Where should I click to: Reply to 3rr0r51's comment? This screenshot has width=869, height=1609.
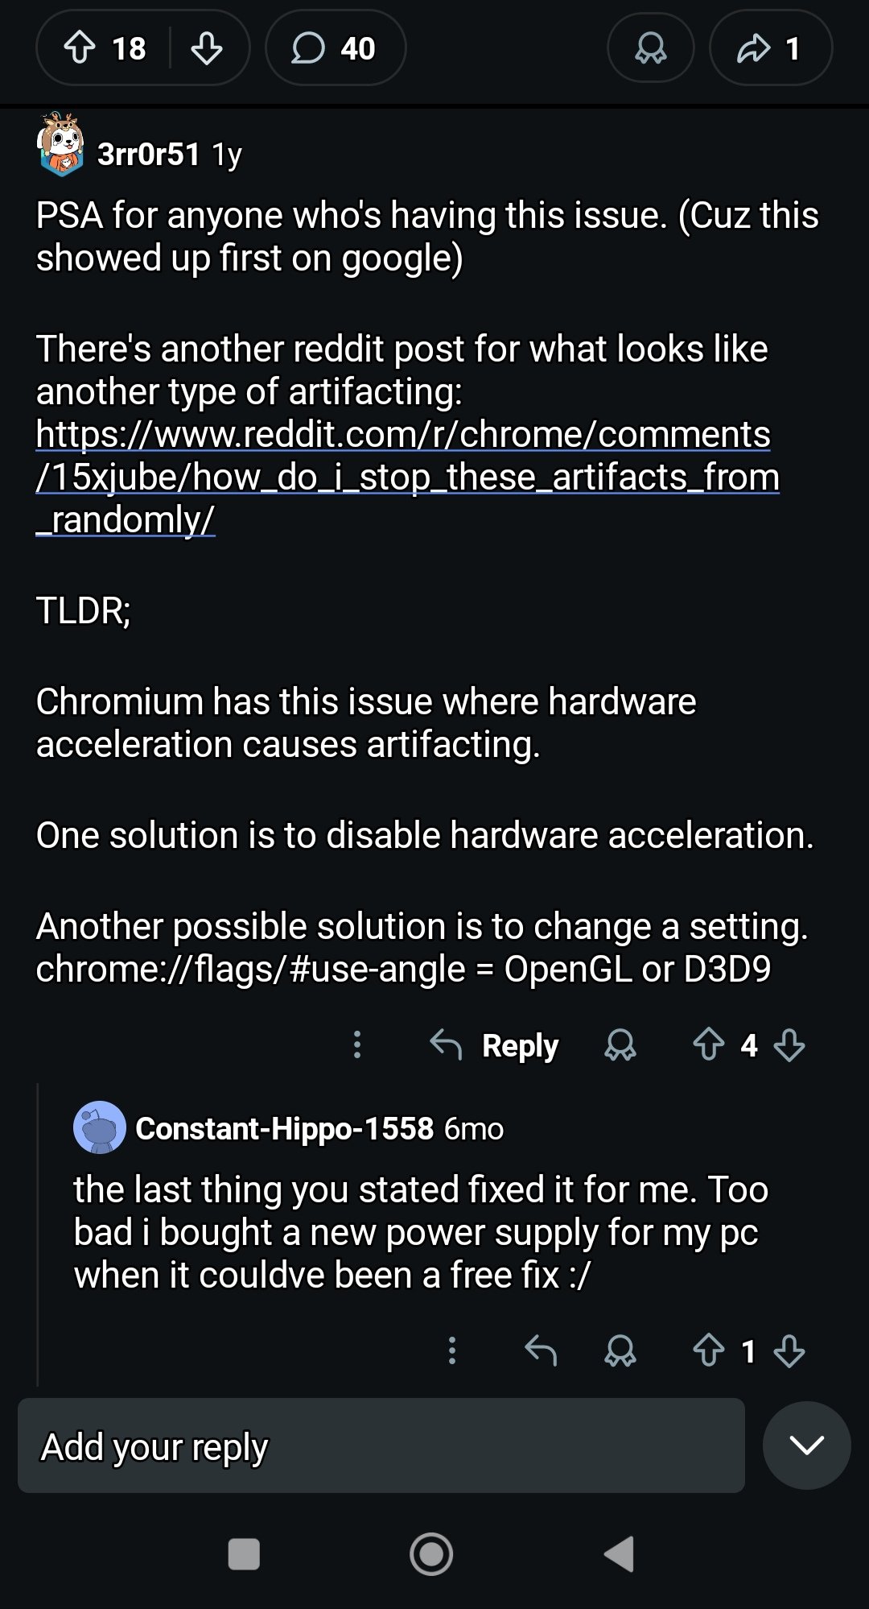(494, 1044)
